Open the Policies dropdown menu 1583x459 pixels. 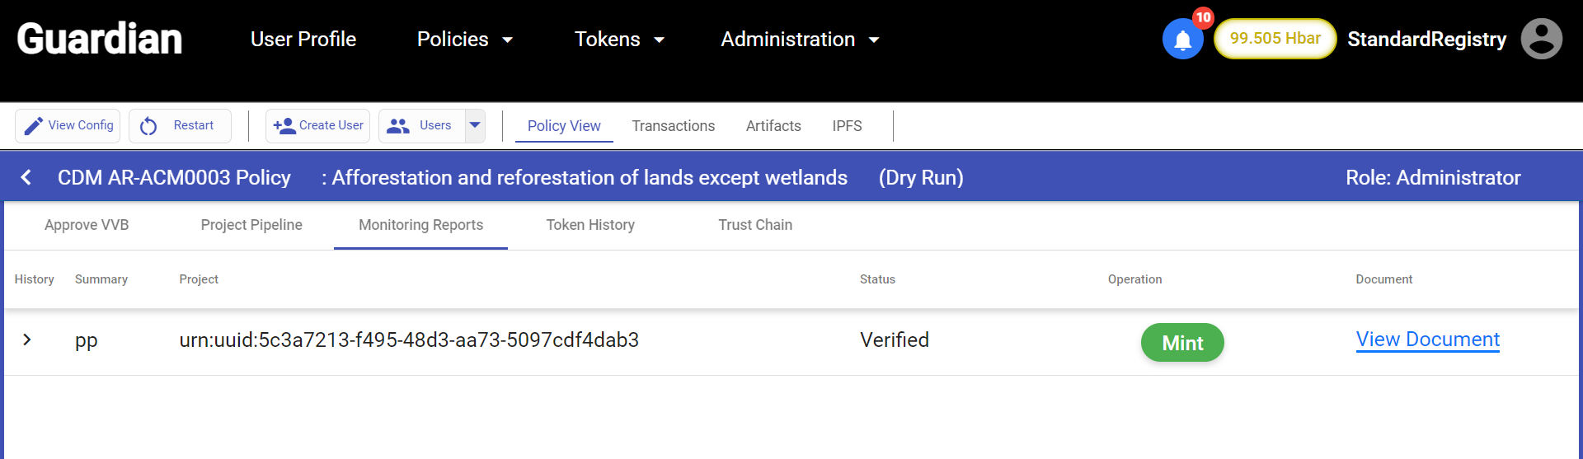click(465, 40)
